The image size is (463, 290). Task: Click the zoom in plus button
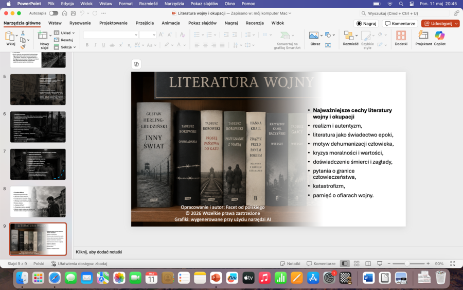pos(428,263)
